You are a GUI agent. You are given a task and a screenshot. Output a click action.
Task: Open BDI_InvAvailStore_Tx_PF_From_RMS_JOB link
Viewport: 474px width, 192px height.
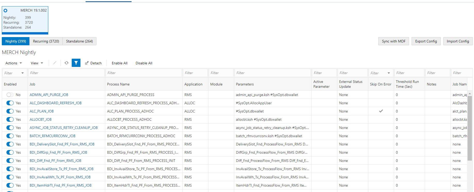pos(62,169)
